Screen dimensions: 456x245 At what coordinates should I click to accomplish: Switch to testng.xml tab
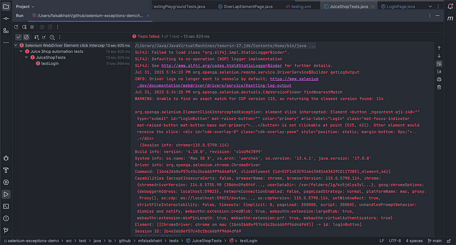click(x=298, y=6)
